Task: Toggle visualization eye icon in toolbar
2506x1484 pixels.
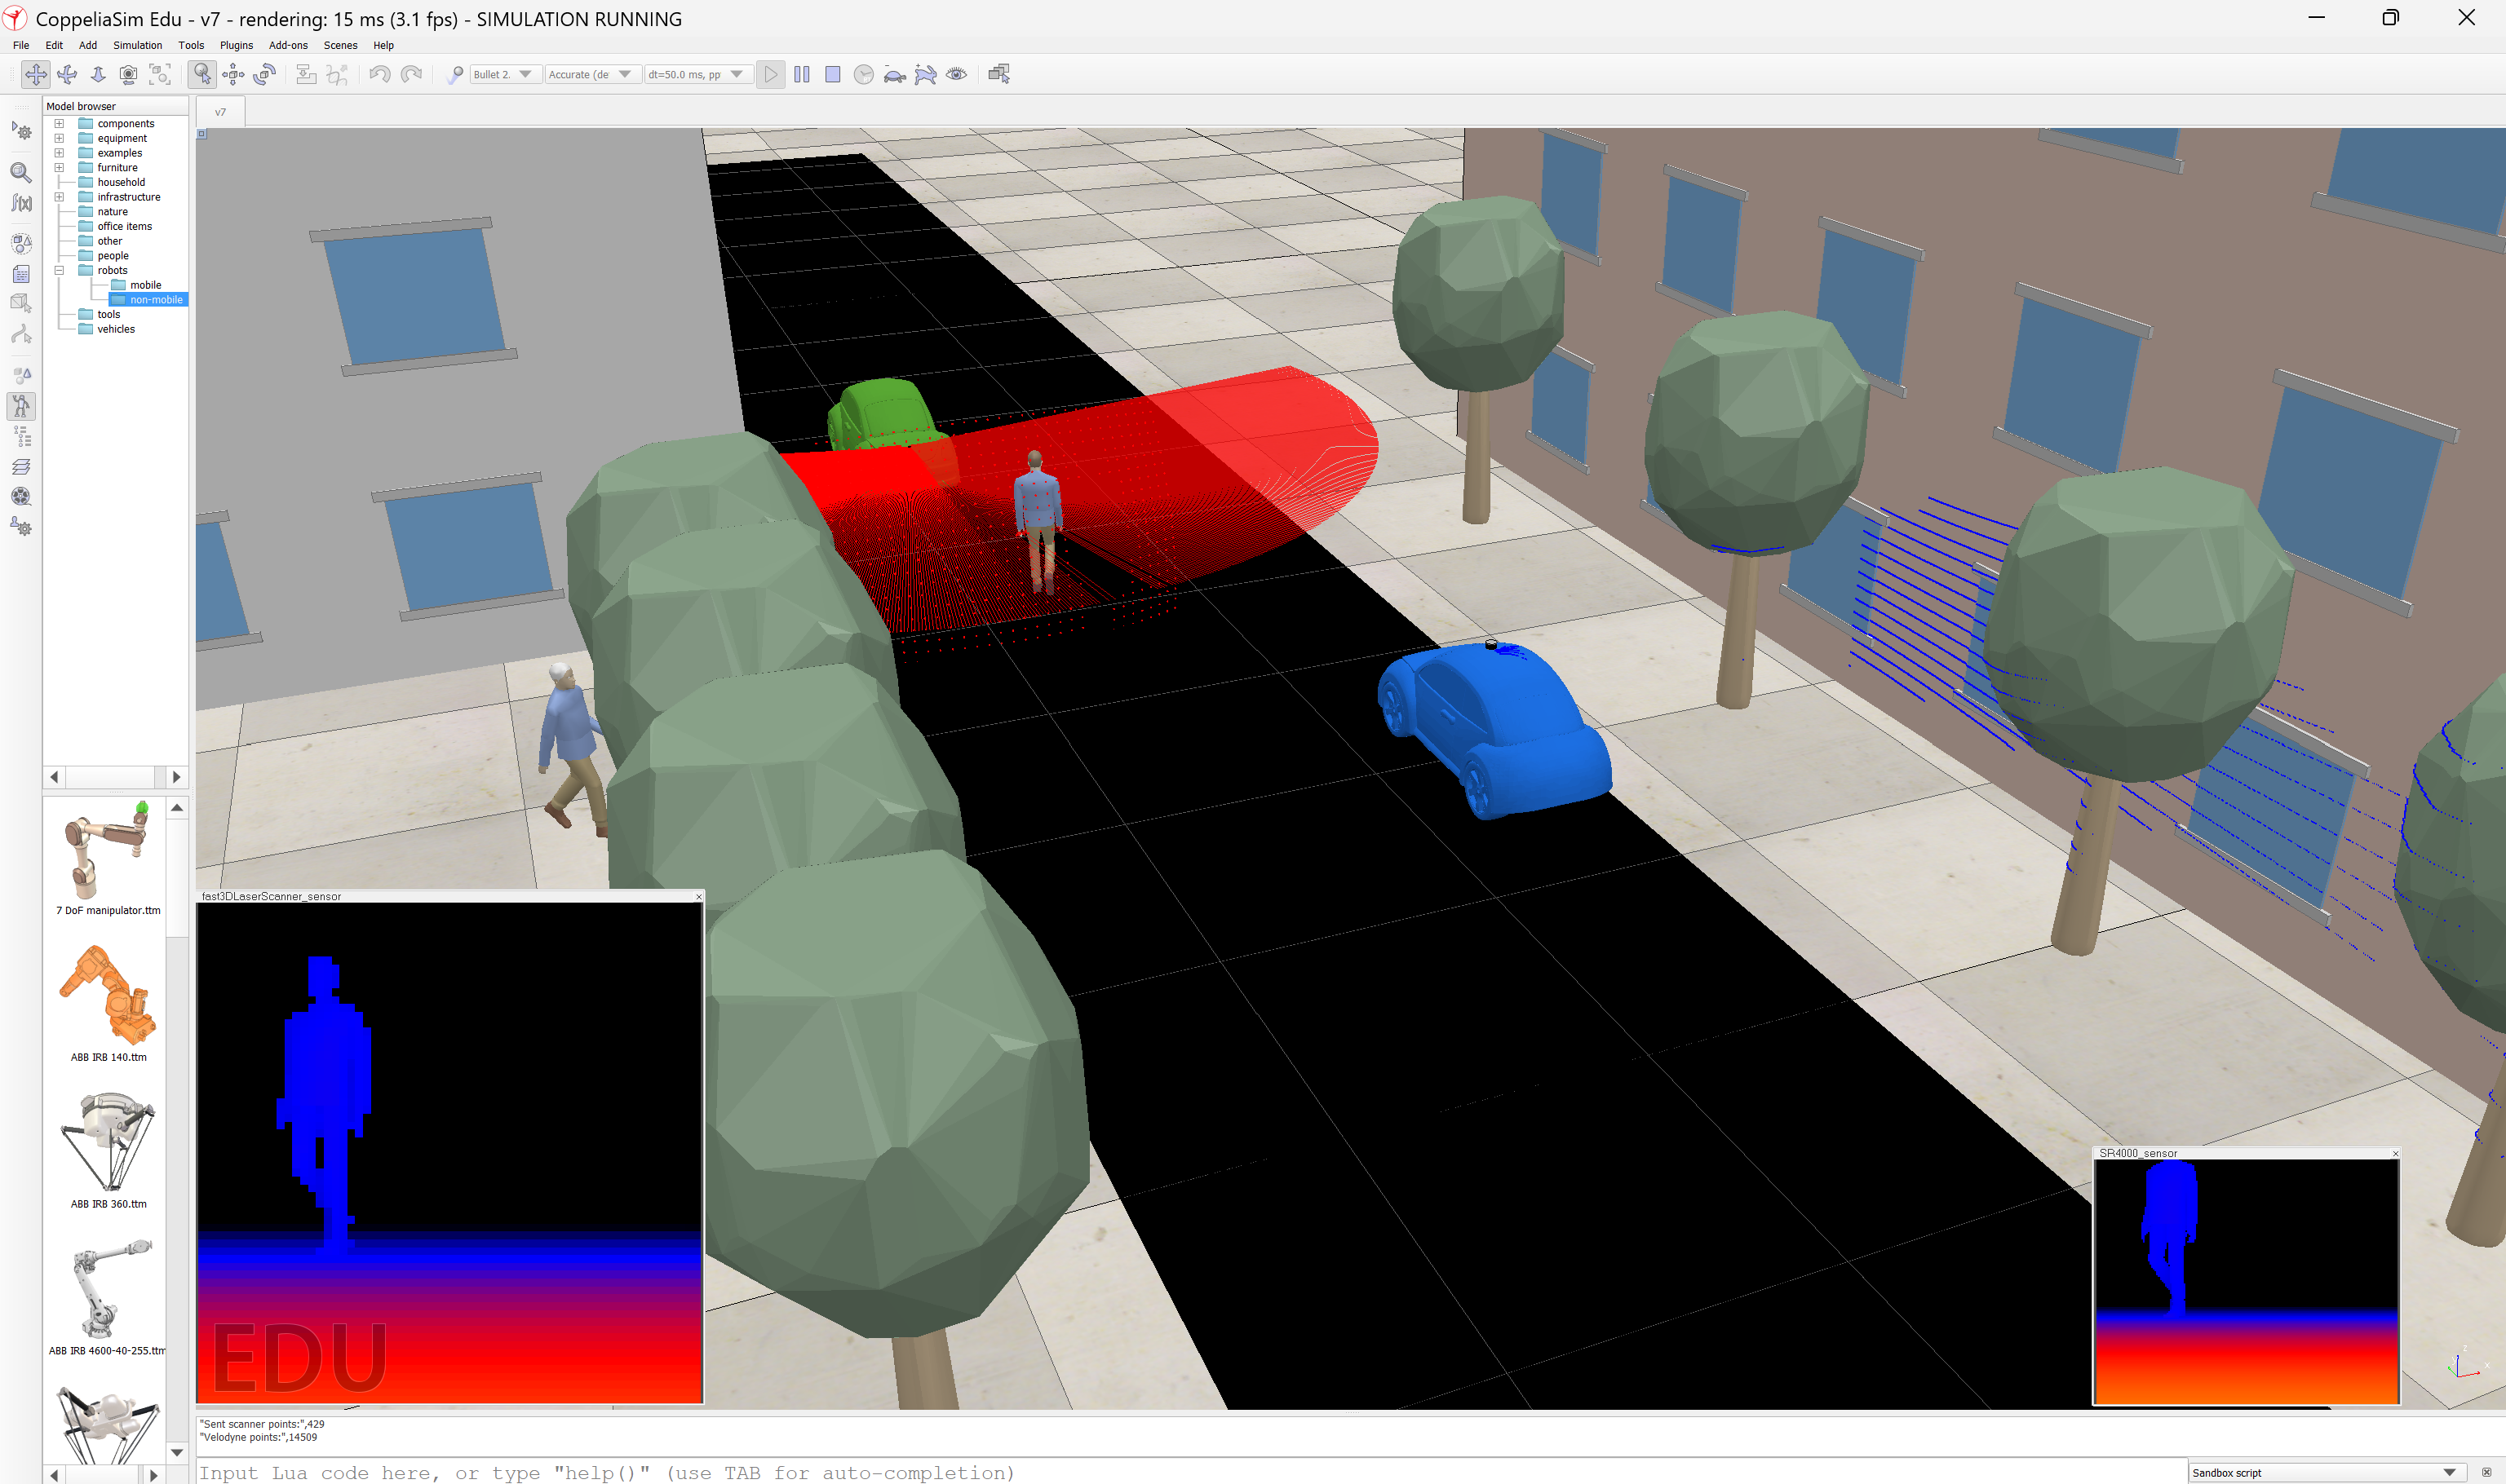Action: pyautogui.click(x=956, y=74)
